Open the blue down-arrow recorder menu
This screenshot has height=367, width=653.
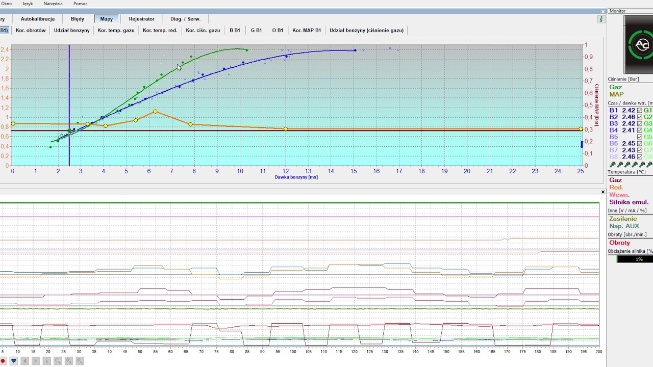pos(14,361)
